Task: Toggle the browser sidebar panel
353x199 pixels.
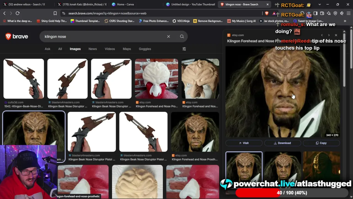Action: pyautogui.click(x=315, y=13)
